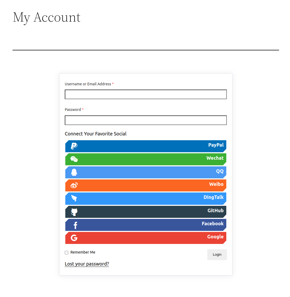Connect your QQ account
The image size is (290, 297).
tap(146, 172)
